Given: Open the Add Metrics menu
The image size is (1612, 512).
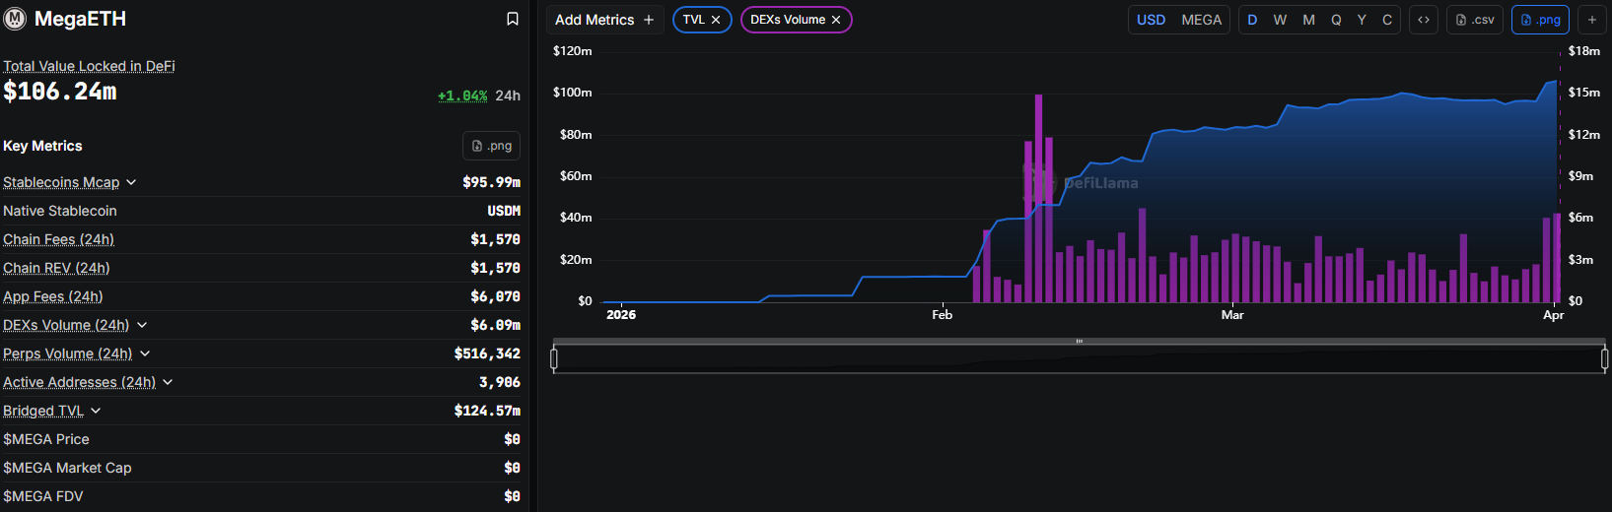Looking at the screenshot, I should pyautogui.click(x=604, y=20).
